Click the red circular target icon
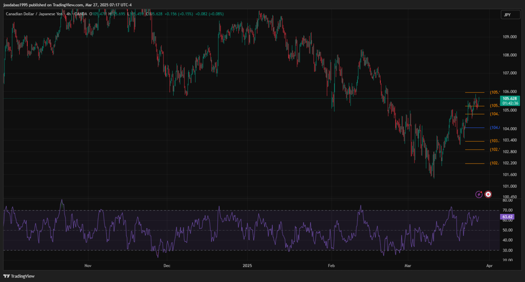Image resolution: width=525 pixels, height=282 pixels. click(x=488, y=194)
